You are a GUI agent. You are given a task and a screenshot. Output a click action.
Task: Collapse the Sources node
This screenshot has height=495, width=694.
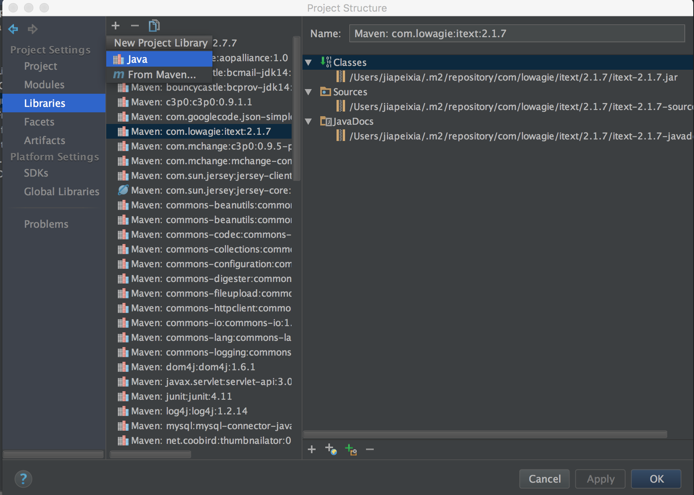[x=309, y=92]
